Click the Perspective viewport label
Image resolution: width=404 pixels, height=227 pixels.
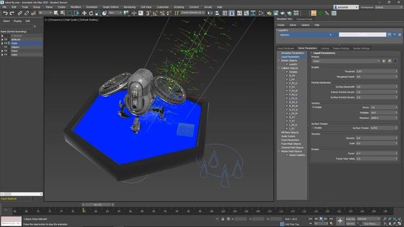tap(56, 20)
